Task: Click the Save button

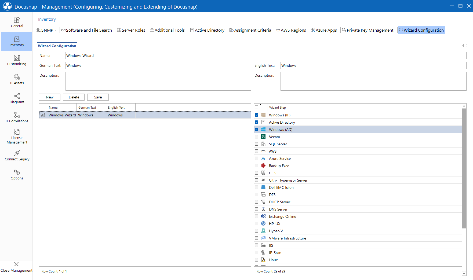Action: pyautogui.click(x=98, y=97)
